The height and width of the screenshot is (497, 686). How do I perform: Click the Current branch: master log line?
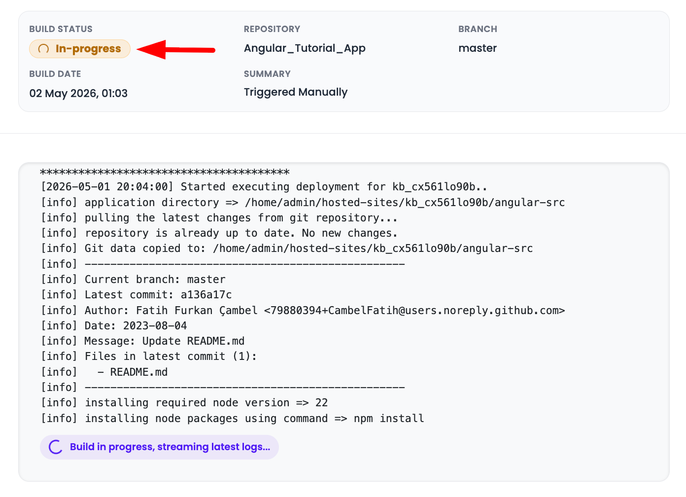[133, 280]
